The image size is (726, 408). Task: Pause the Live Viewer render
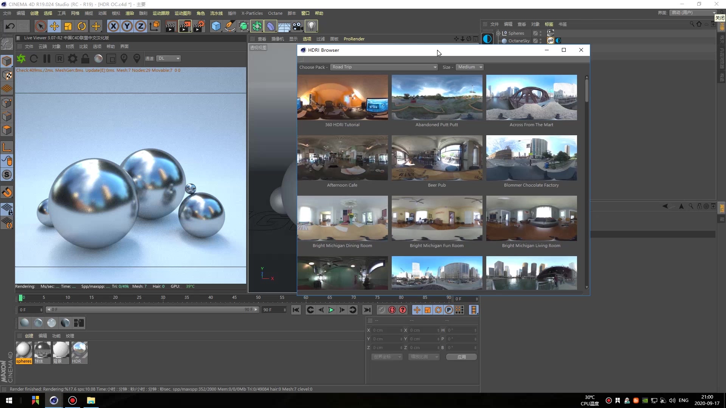tap(47, 59)
